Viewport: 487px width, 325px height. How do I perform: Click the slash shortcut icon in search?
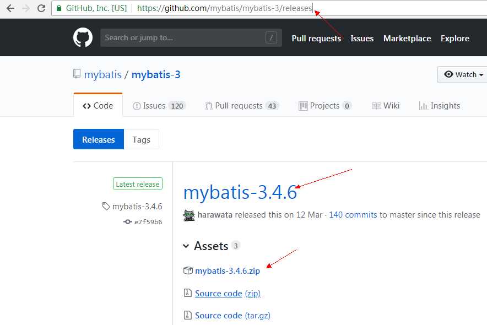[271, 38]
